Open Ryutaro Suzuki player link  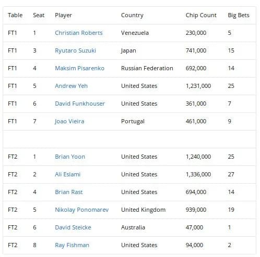tap(75, 50)
